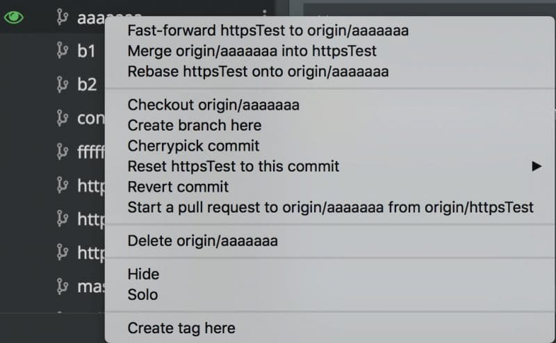Click the branch icon beside the con branch

pos(62,117)
